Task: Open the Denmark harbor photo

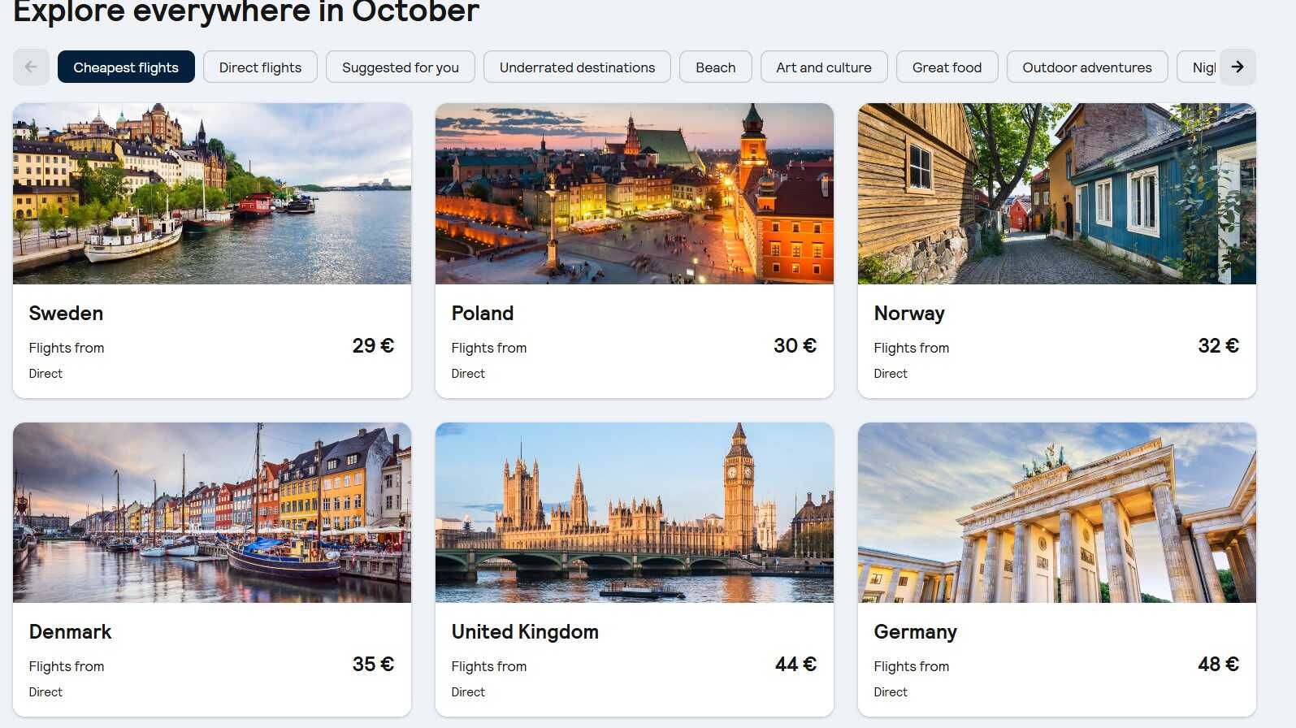Action: point(212,513)
